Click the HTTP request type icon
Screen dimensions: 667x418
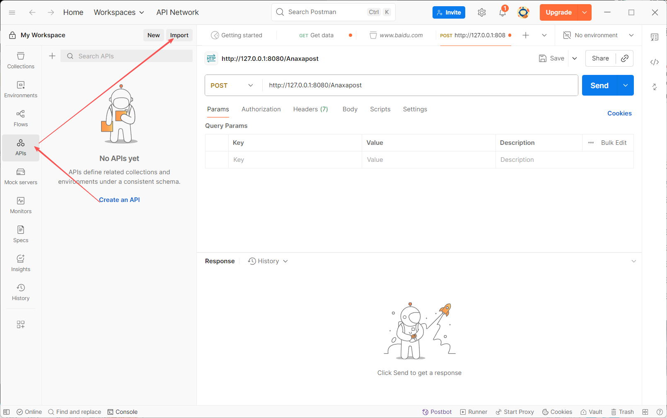(211, 58)
